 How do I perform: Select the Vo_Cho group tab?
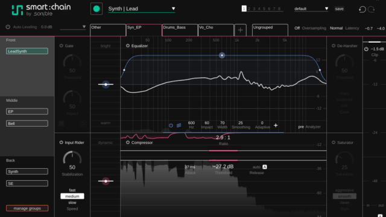[x=216, y=30]
